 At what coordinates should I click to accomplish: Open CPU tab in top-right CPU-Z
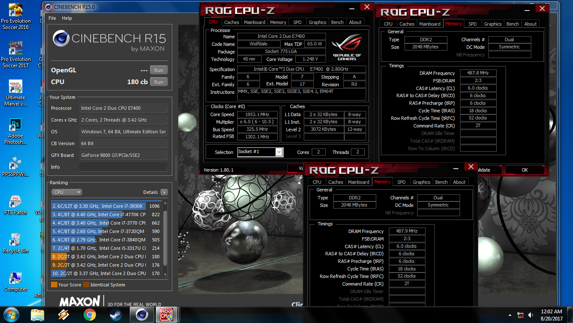(x=388, y=24)
